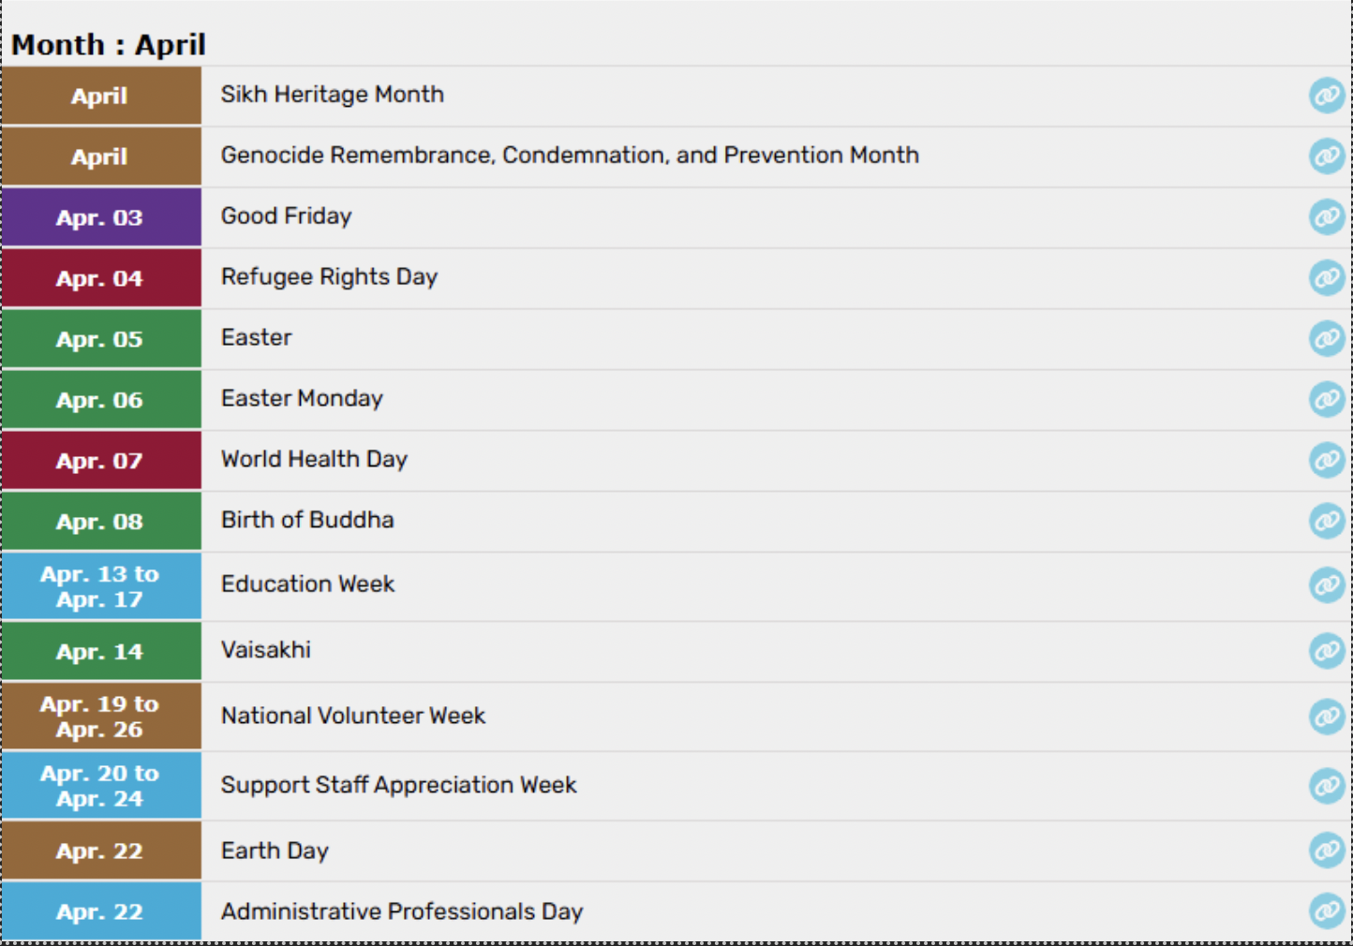Click the link icon for Refugee Rights Day
1353x946 pixels.
(1327, 278)
